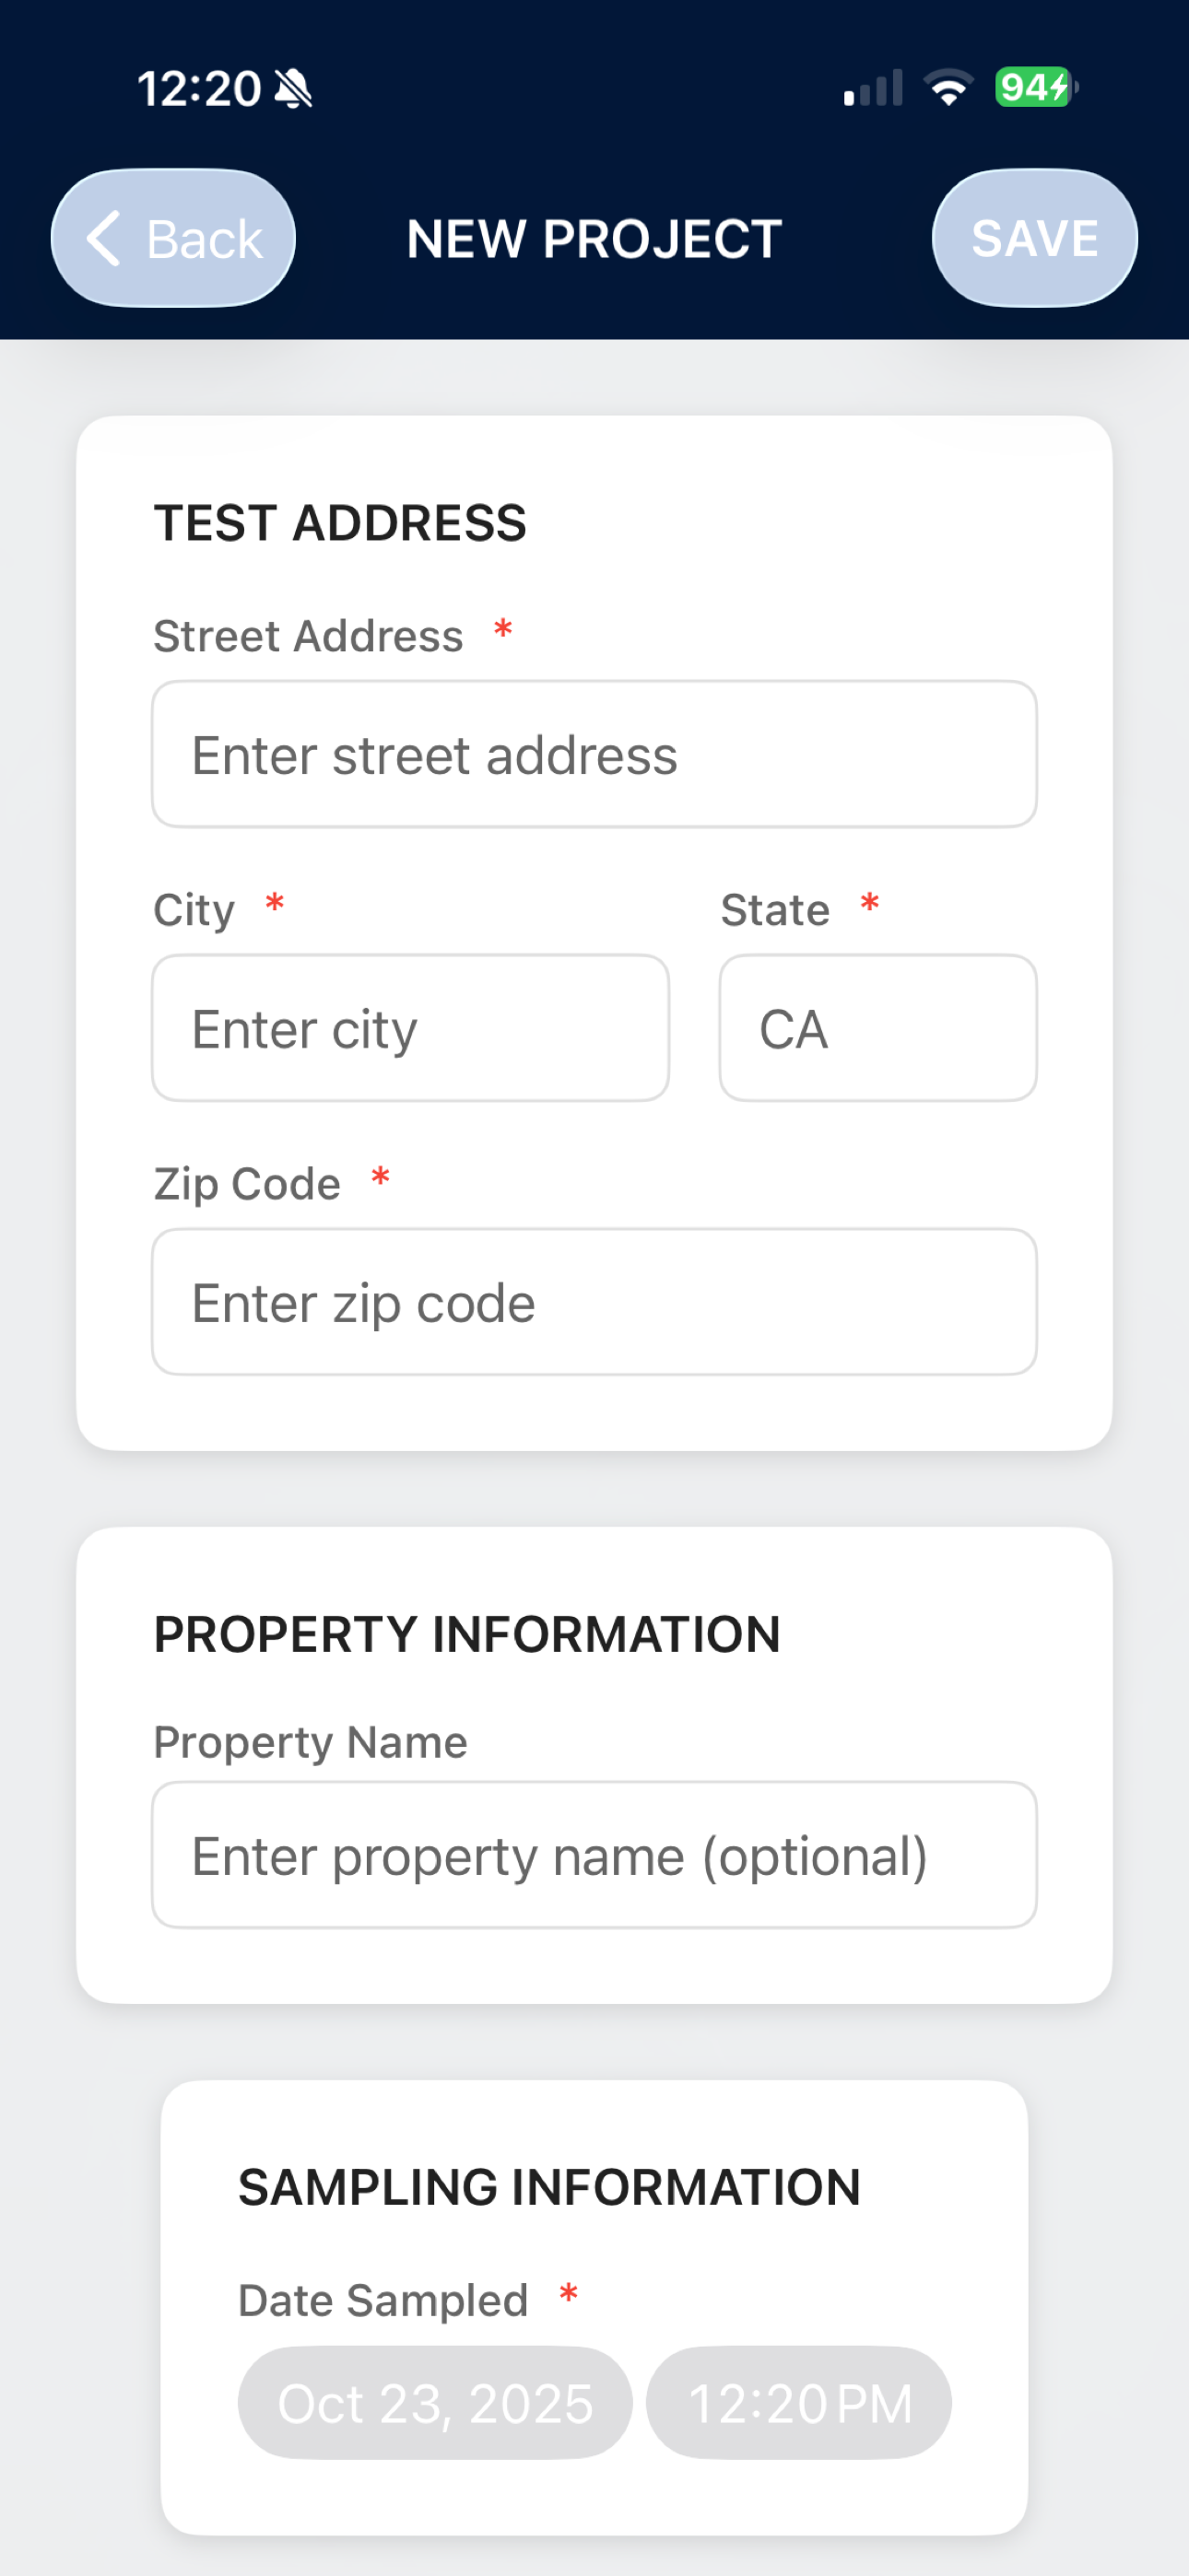Open the Oct 23, 2025 date picker

[434, 2403]
